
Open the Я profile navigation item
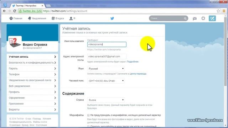pos(72,18)
